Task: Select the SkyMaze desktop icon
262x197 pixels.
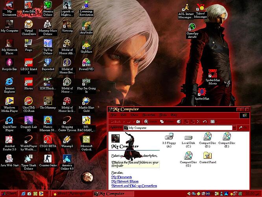Action: pos(87,47)
